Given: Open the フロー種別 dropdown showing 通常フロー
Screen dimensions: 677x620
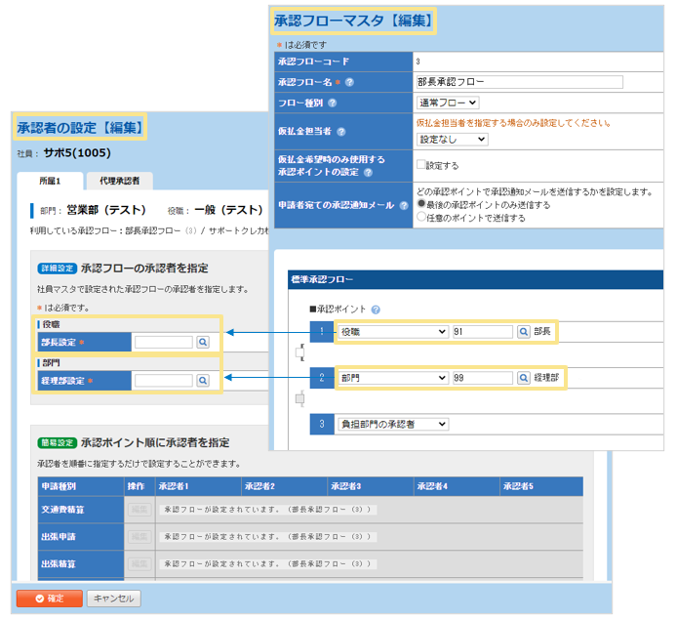Looking at the screenshot, I should click(x=448, y=103).
